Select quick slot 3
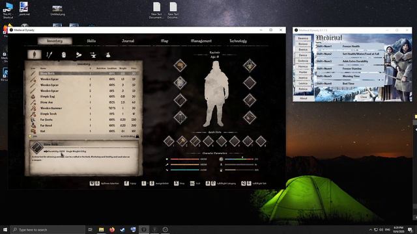417x234 pixels. tap(195, 141)
